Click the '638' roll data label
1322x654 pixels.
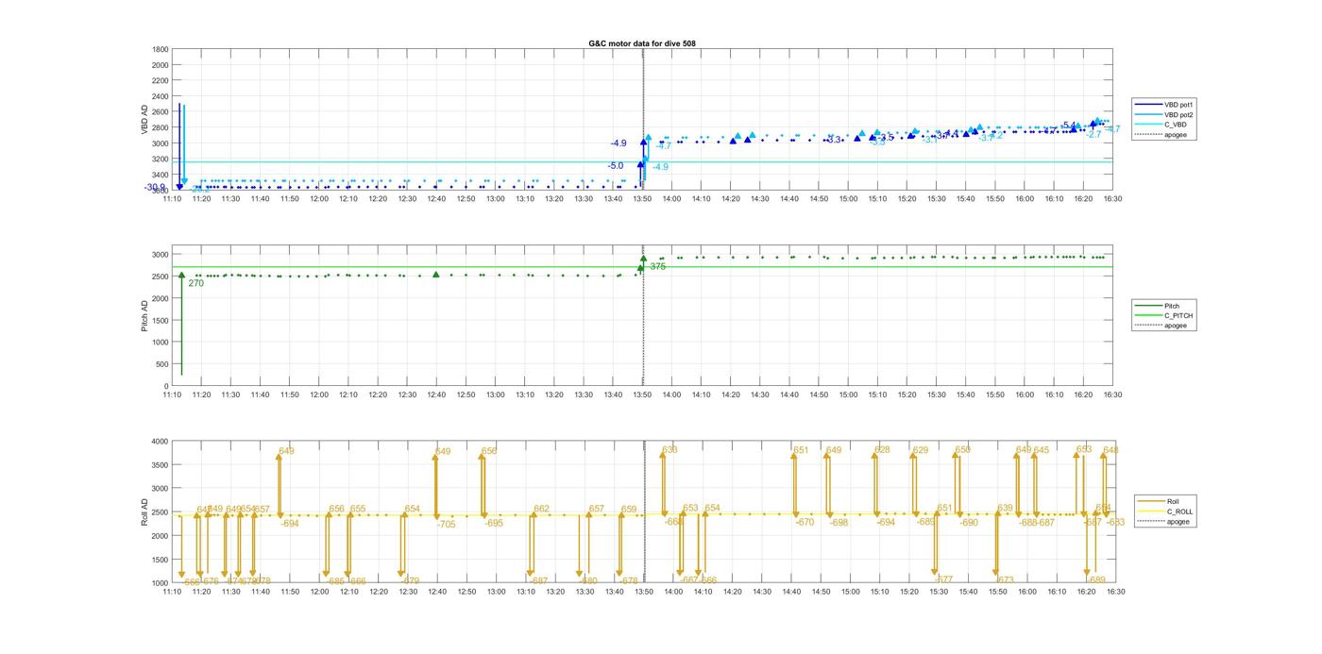pos(669,450)
